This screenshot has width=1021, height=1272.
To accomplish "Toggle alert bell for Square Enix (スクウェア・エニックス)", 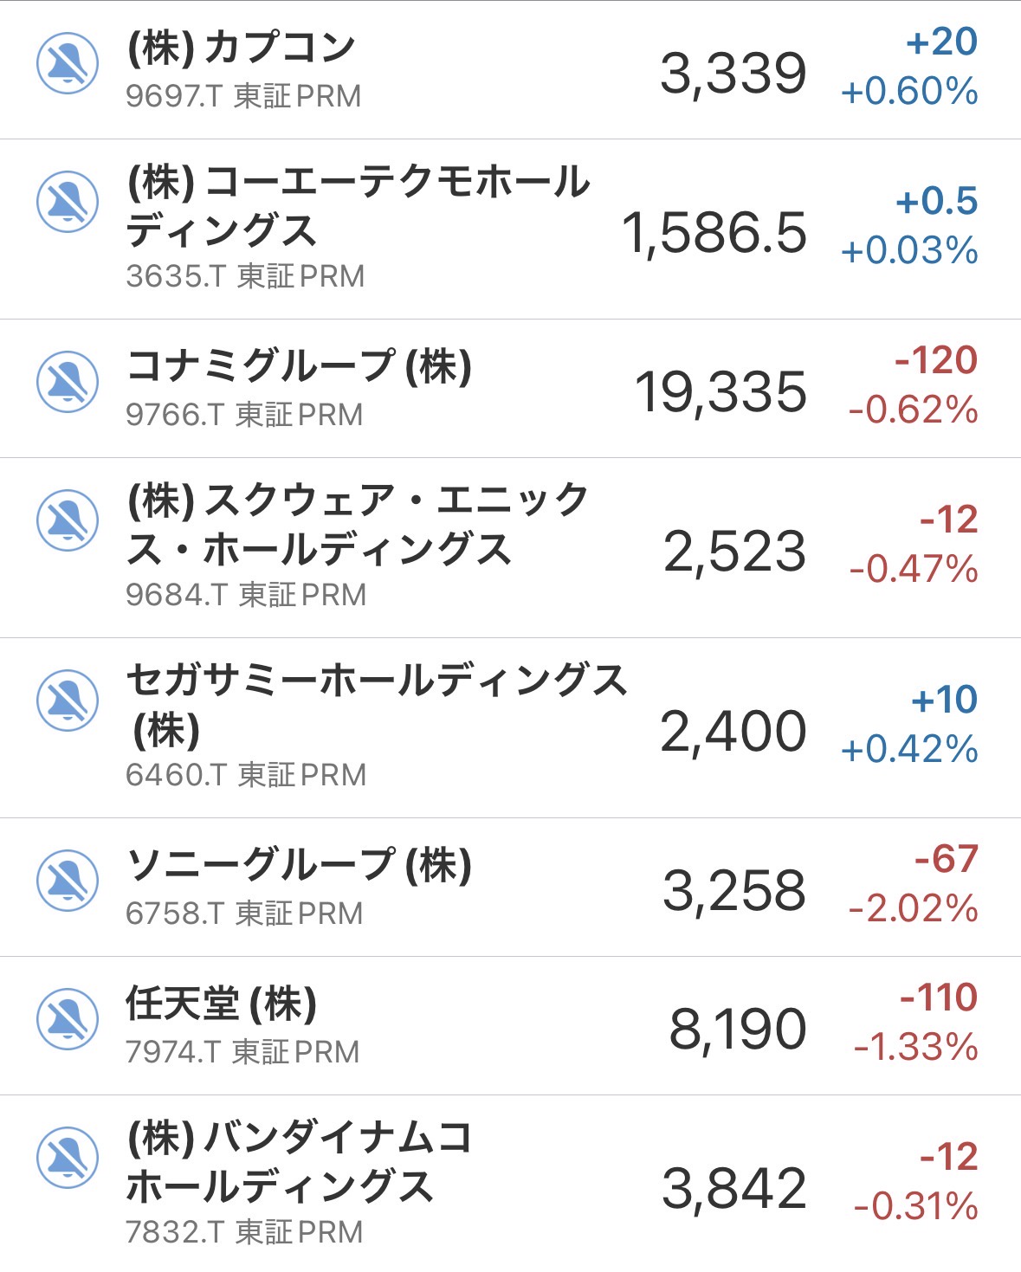I will tap(68, 520).
